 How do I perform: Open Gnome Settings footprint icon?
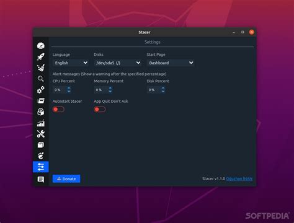click(41, 156)
